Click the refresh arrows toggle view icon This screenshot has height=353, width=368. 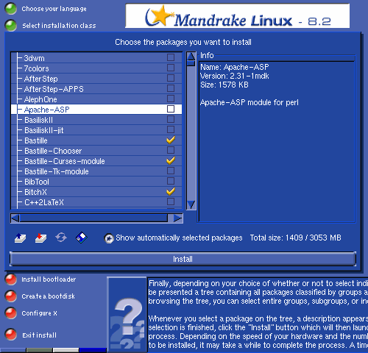pos(61,238)
